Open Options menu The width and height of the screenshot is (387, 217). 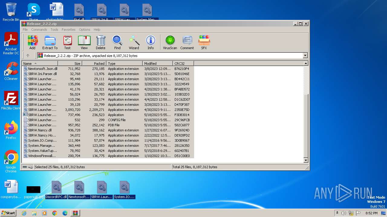coord(85,30)
